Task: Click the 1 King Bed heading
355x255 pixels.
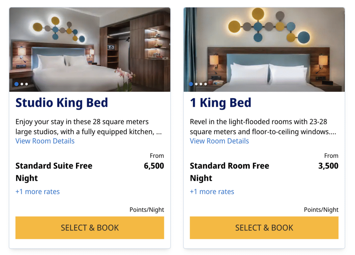Action: click(x=220, y=103)
